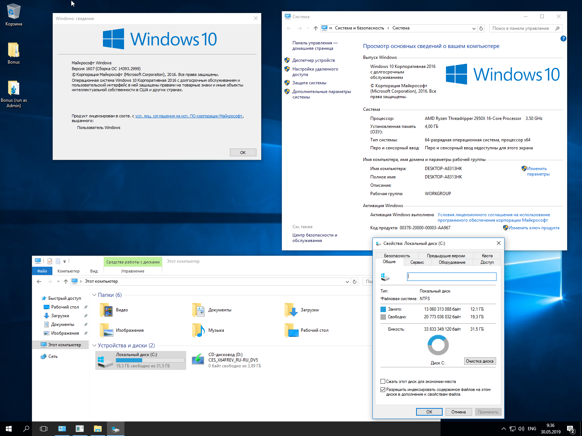Open Настройка удаленного доступа link
The image size is (582, 436).
click(315, 72)
